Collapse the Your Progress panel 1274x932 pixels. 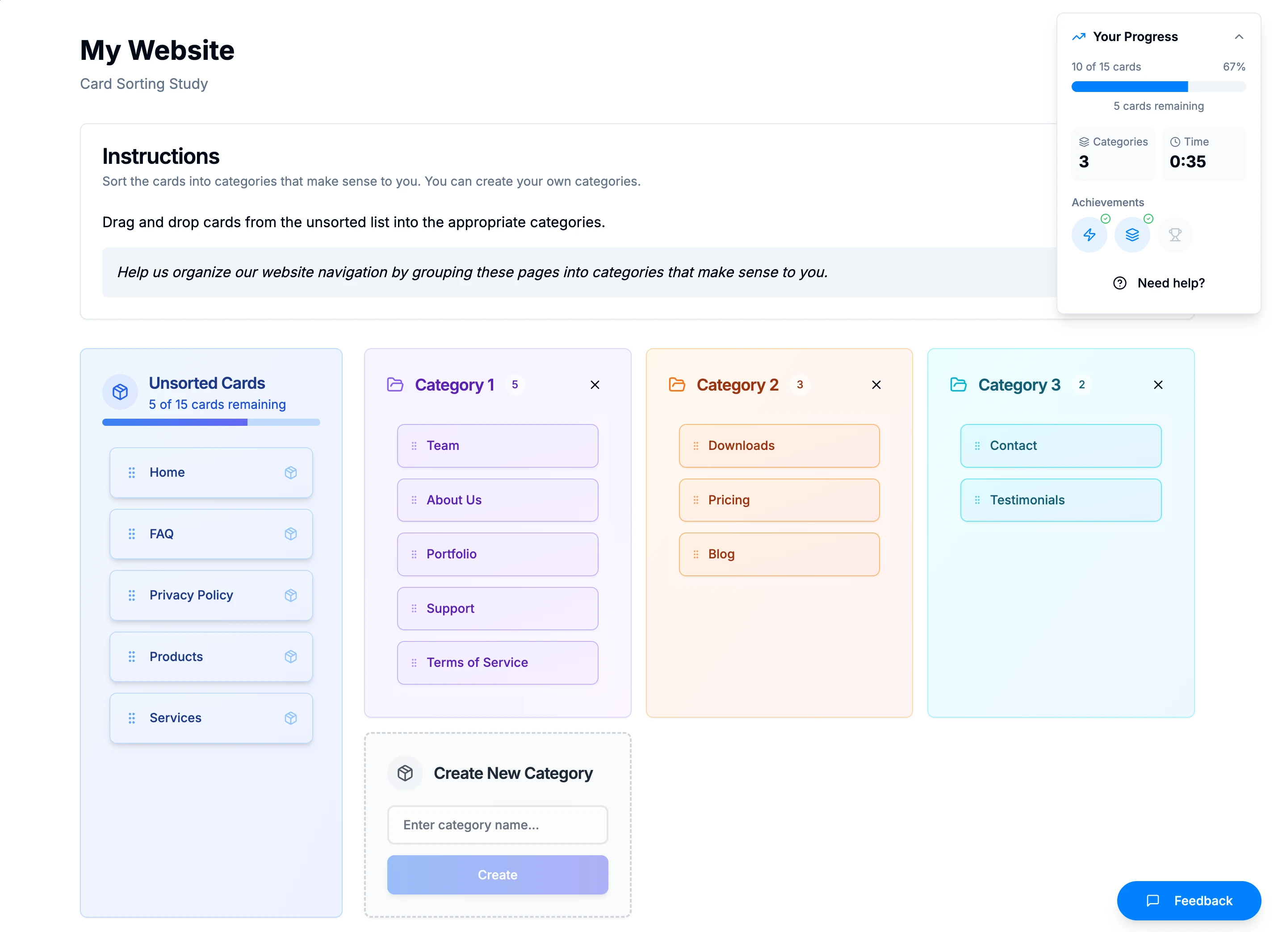(1238, 37)
